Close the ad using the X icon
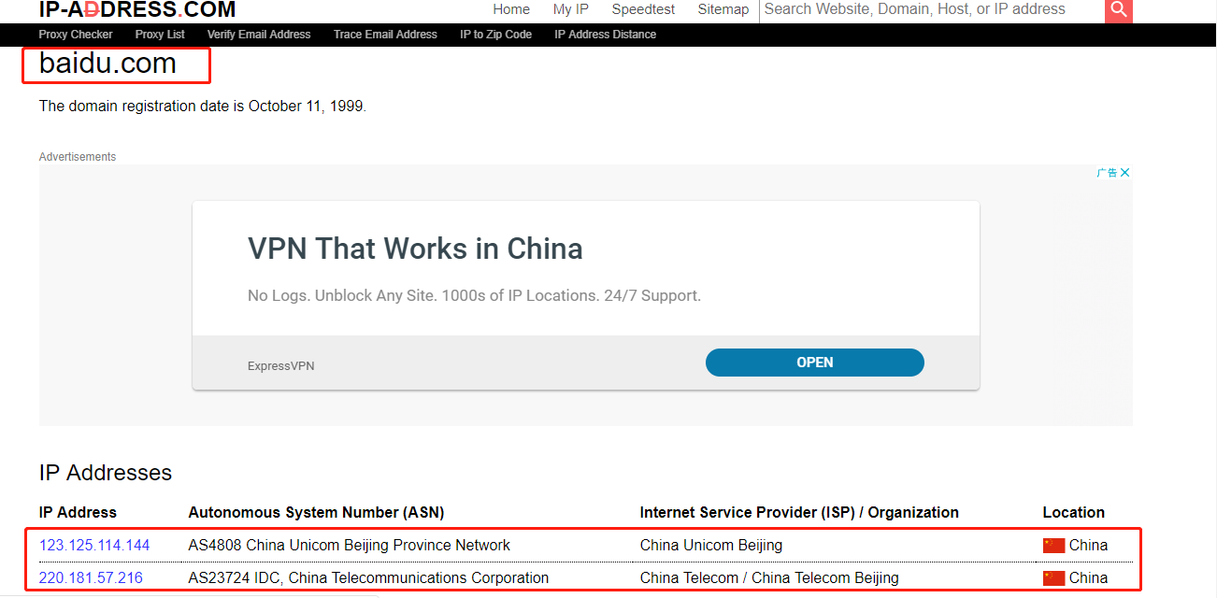The width and height of the screenshot is (1217, 598). click(1125, 173)
